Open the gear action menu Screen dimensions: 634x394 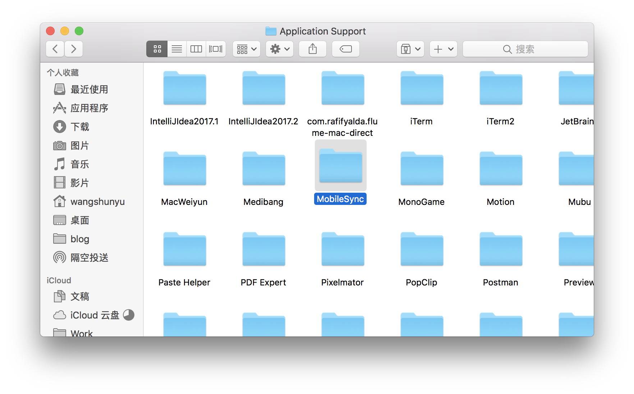tap(280, 49)
